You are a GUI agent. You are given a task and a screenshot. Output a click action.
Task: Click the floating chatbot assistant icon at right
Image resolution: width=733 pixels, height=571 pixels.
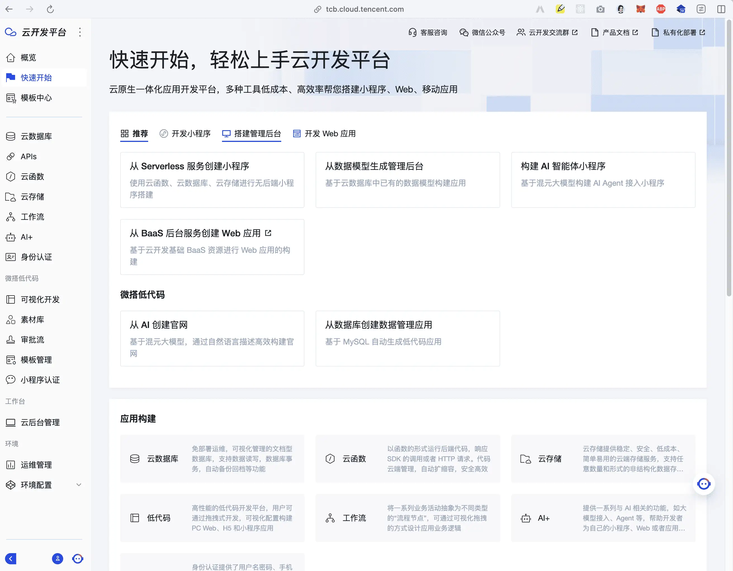point(703,484)
